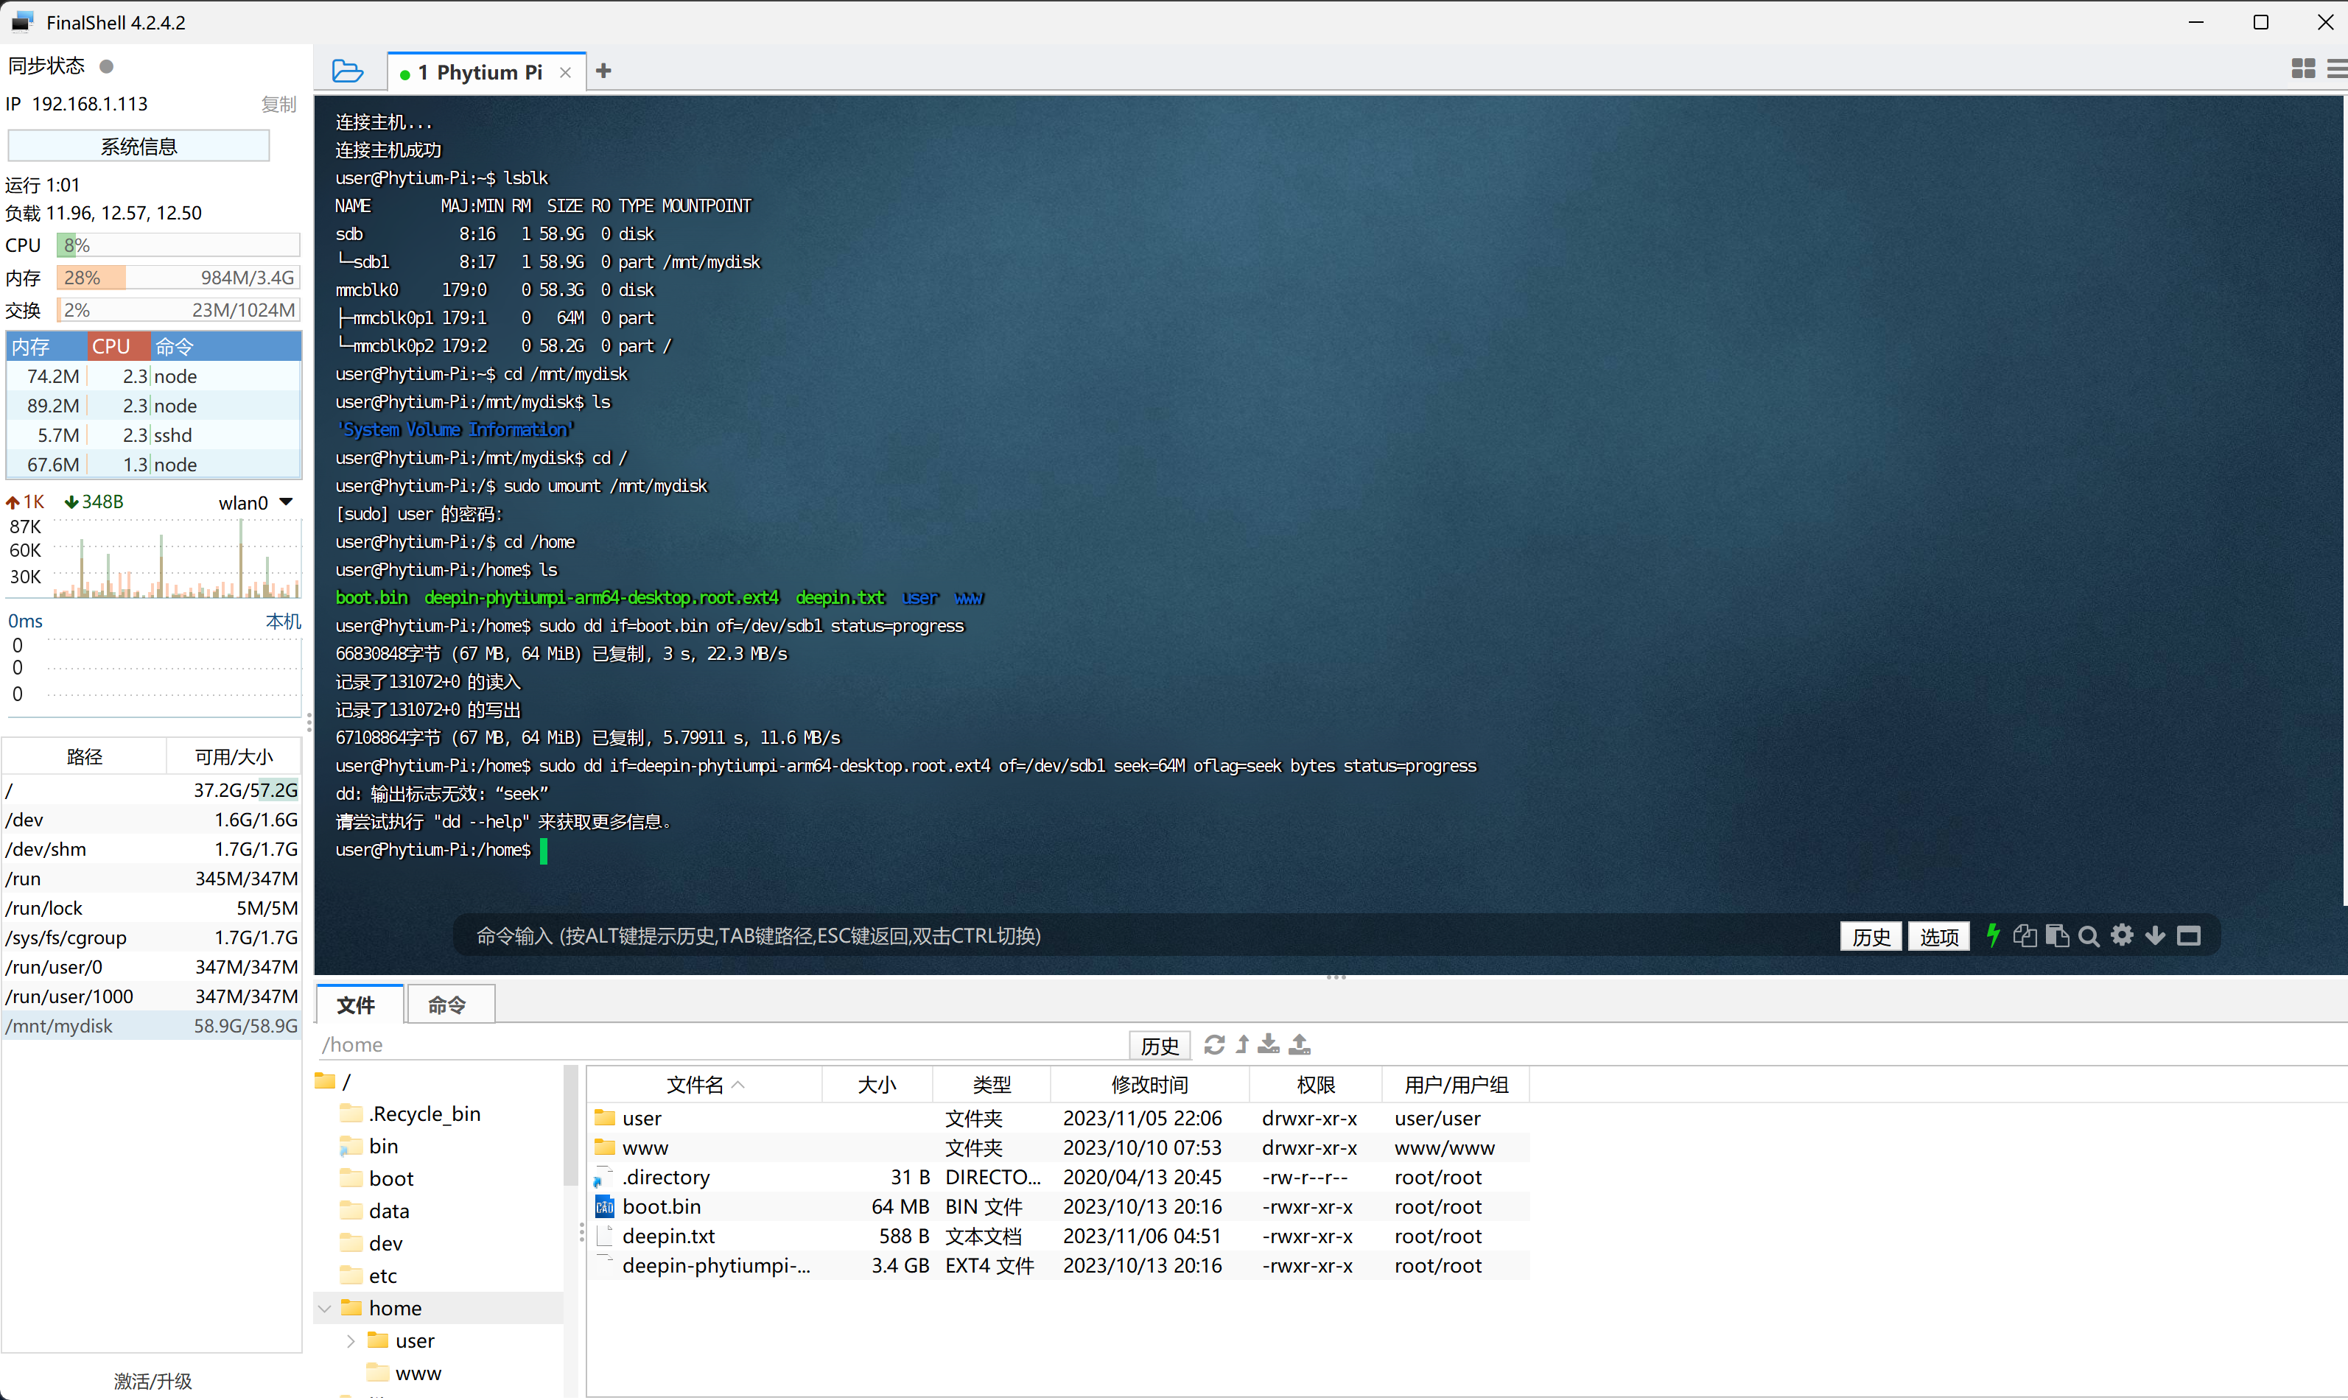Click the scroll-to-bottom arrow icon
The height and width of the screenshot is (1400, 2348).
2156,936
